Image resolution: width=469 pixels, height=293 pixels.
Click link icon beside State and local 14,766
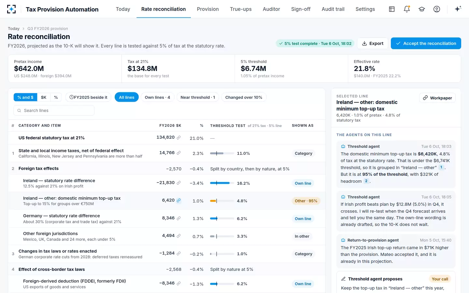point(178,153)
